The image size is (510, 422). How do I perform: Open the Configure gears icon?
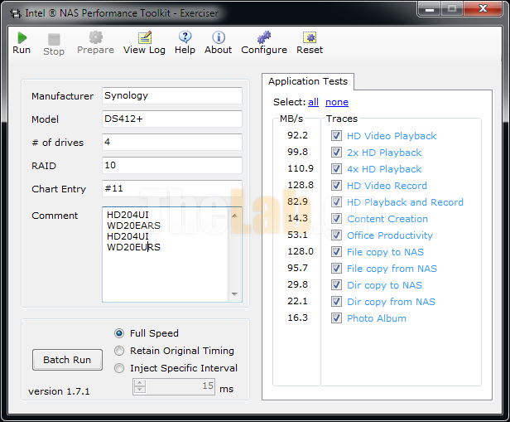(x=264, y=37)
